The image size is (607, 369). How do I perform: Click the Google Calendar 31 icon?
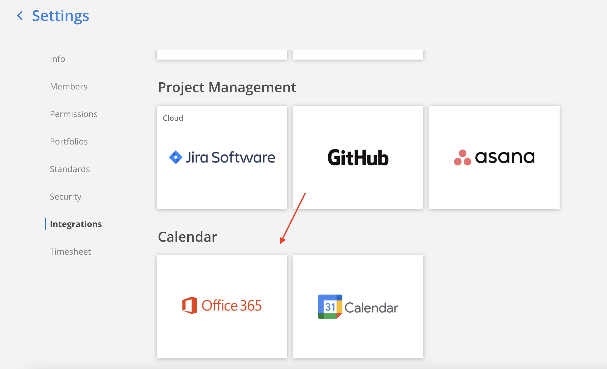point(330,307)
